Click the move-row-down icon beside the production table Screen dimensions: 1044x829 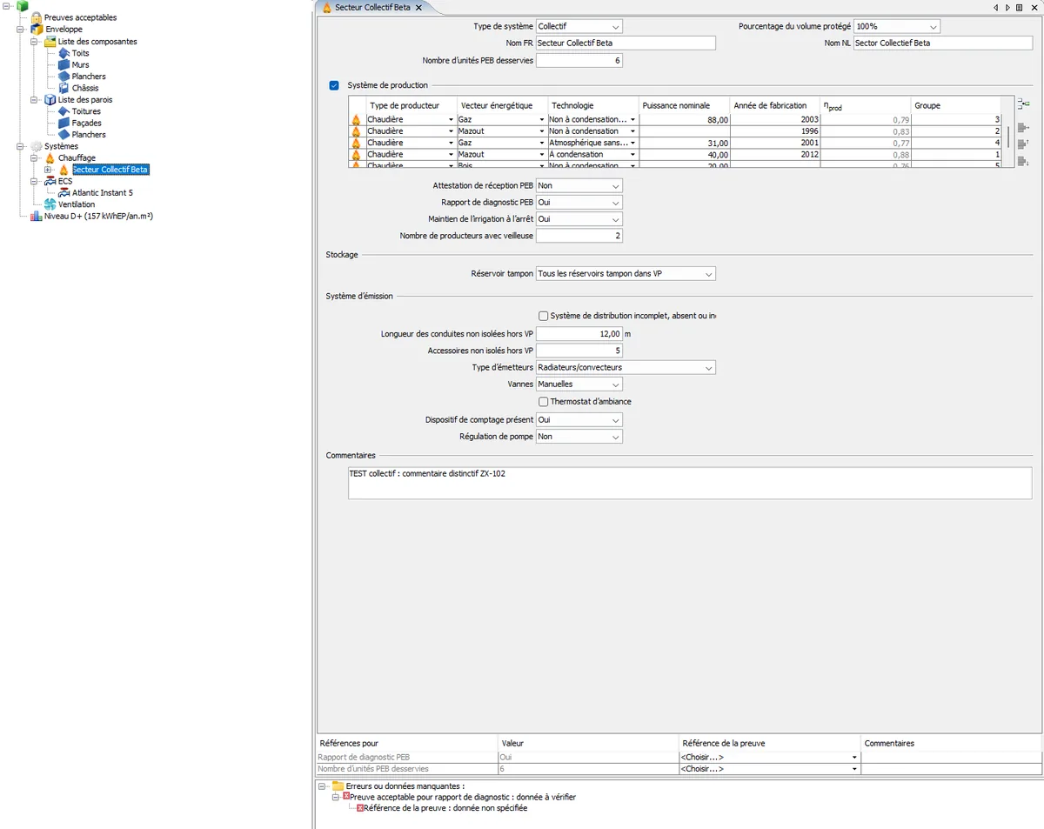pyautogui.click(x=1023, y=162)
